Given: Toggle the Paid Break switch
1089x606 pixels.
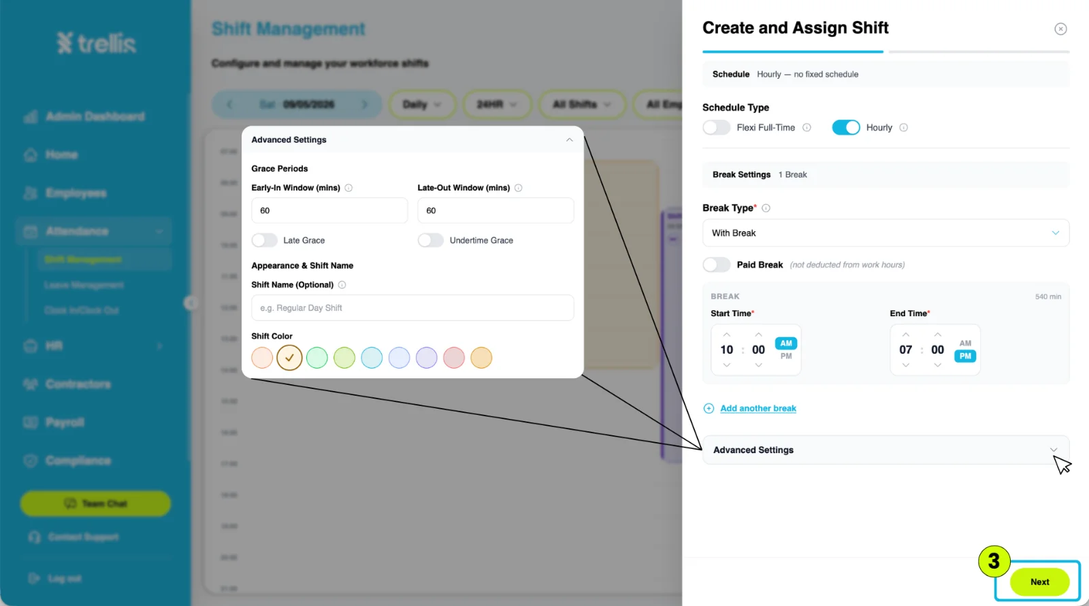Looking at the screenshot, I should (x=716, y=265).
